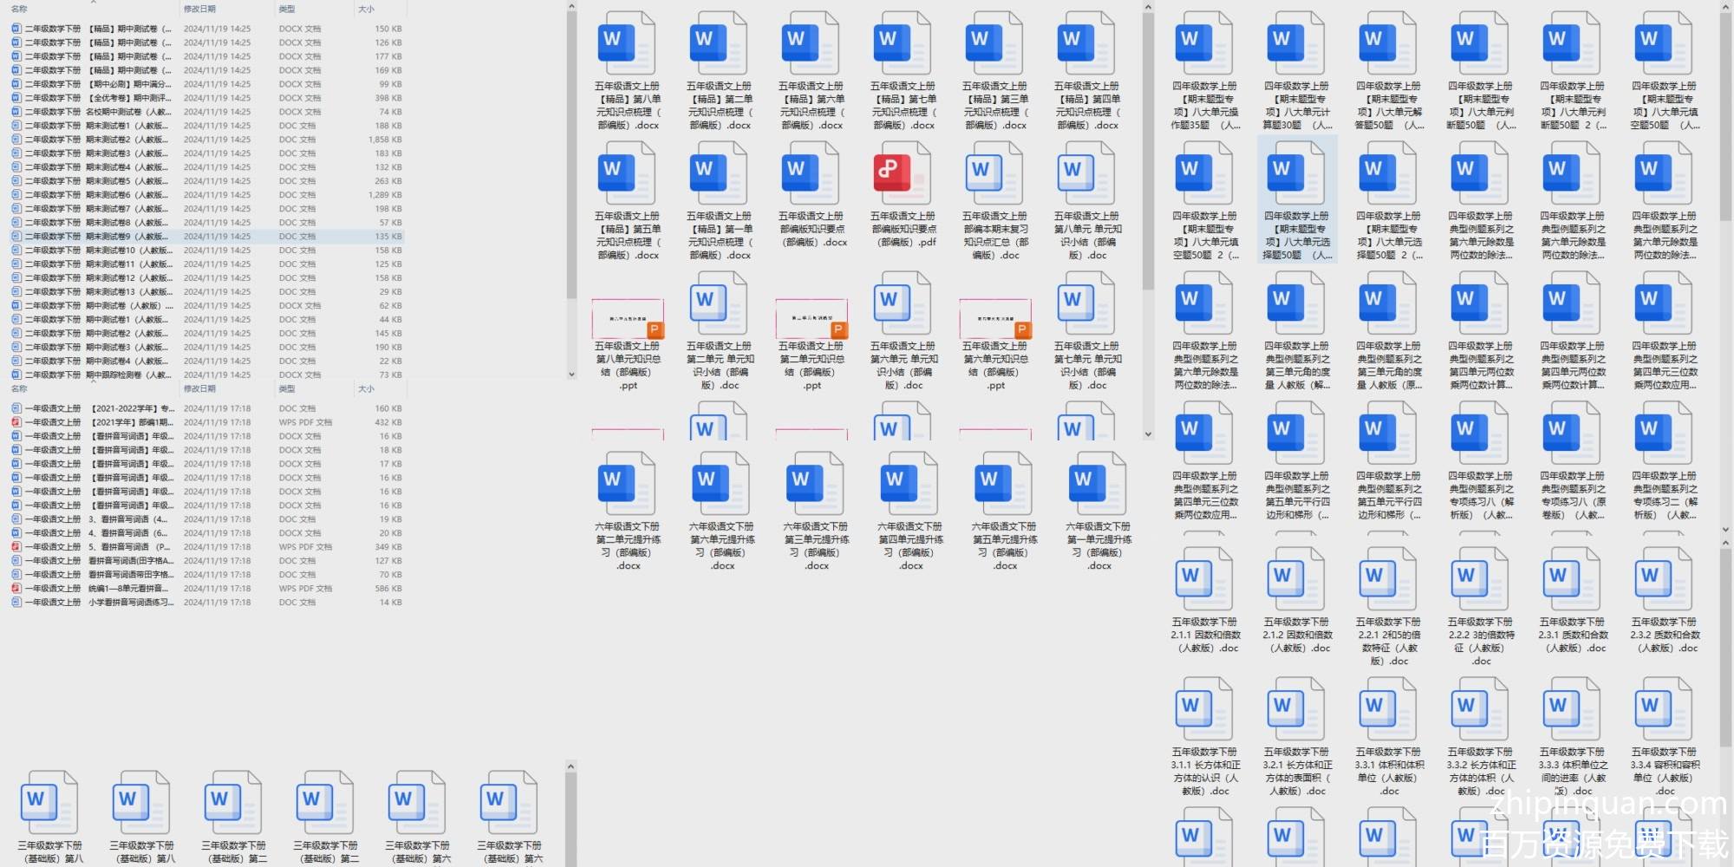Open 五年级数学下册 3.1.1 长方体和正方体的认识 icon
Image resolution: width=1734 pixels, height=867 pixels.
pos(1204,708)
